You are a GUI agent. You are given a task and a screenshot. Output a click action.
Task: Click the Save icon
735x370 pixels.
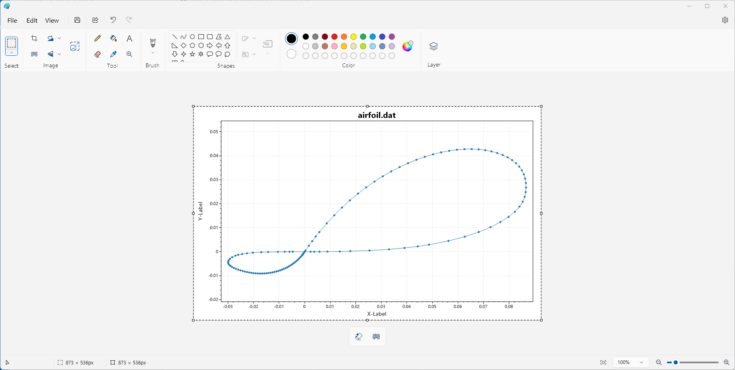point(77,20)
